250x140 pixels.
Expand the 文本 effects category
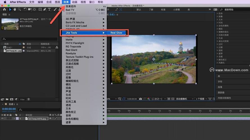point(217,20)
